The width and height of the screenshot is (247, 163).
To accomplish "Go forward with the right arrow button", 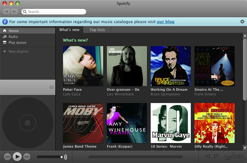I will (15, 12).
